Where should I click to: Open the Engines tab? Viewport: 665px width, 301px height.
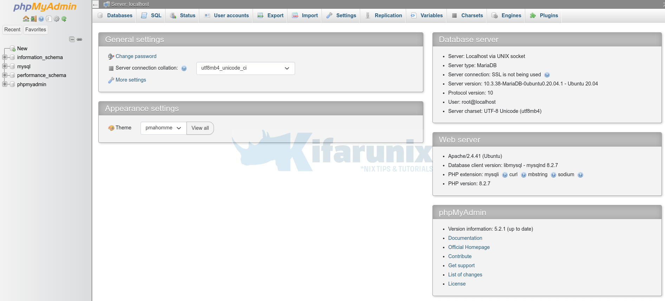(506, 15)
